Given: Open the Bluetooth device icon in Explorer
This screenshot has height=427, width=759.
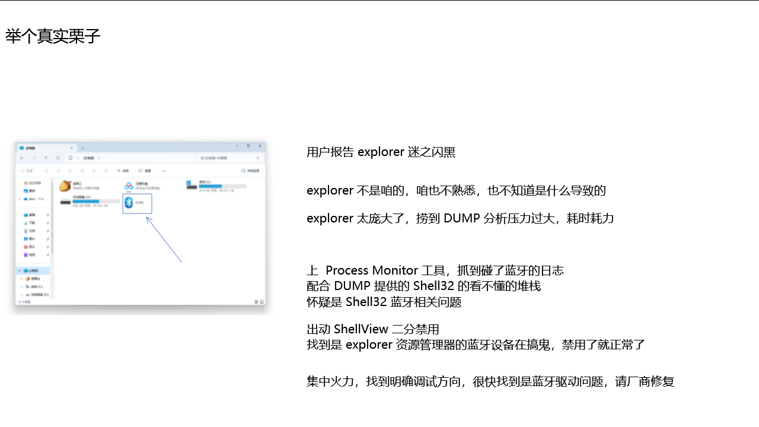Looking at the screenshot, I should 129,203.
